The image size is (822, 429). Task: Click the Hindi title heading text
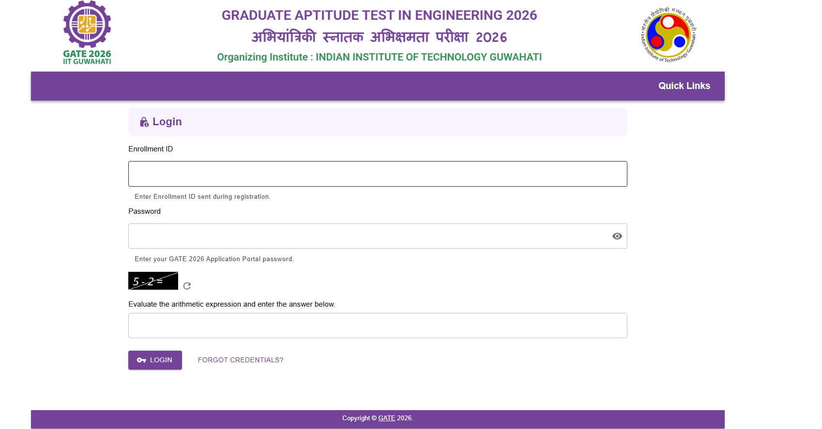point(379,37)
